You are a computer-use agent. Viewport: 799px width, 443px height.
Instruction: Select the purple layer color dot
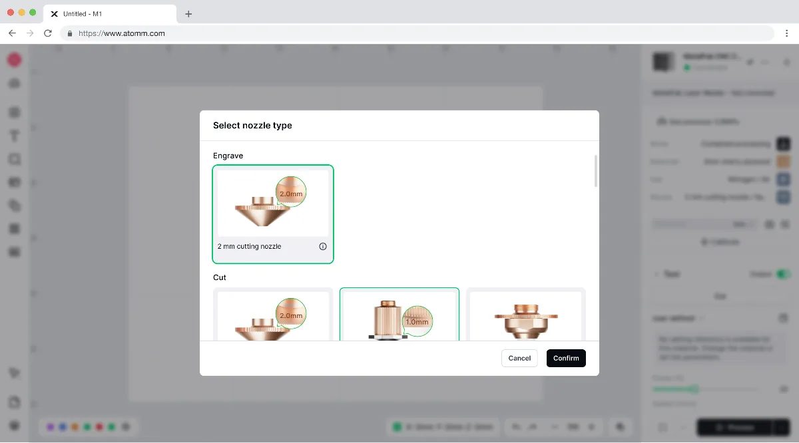coord(50,426)
